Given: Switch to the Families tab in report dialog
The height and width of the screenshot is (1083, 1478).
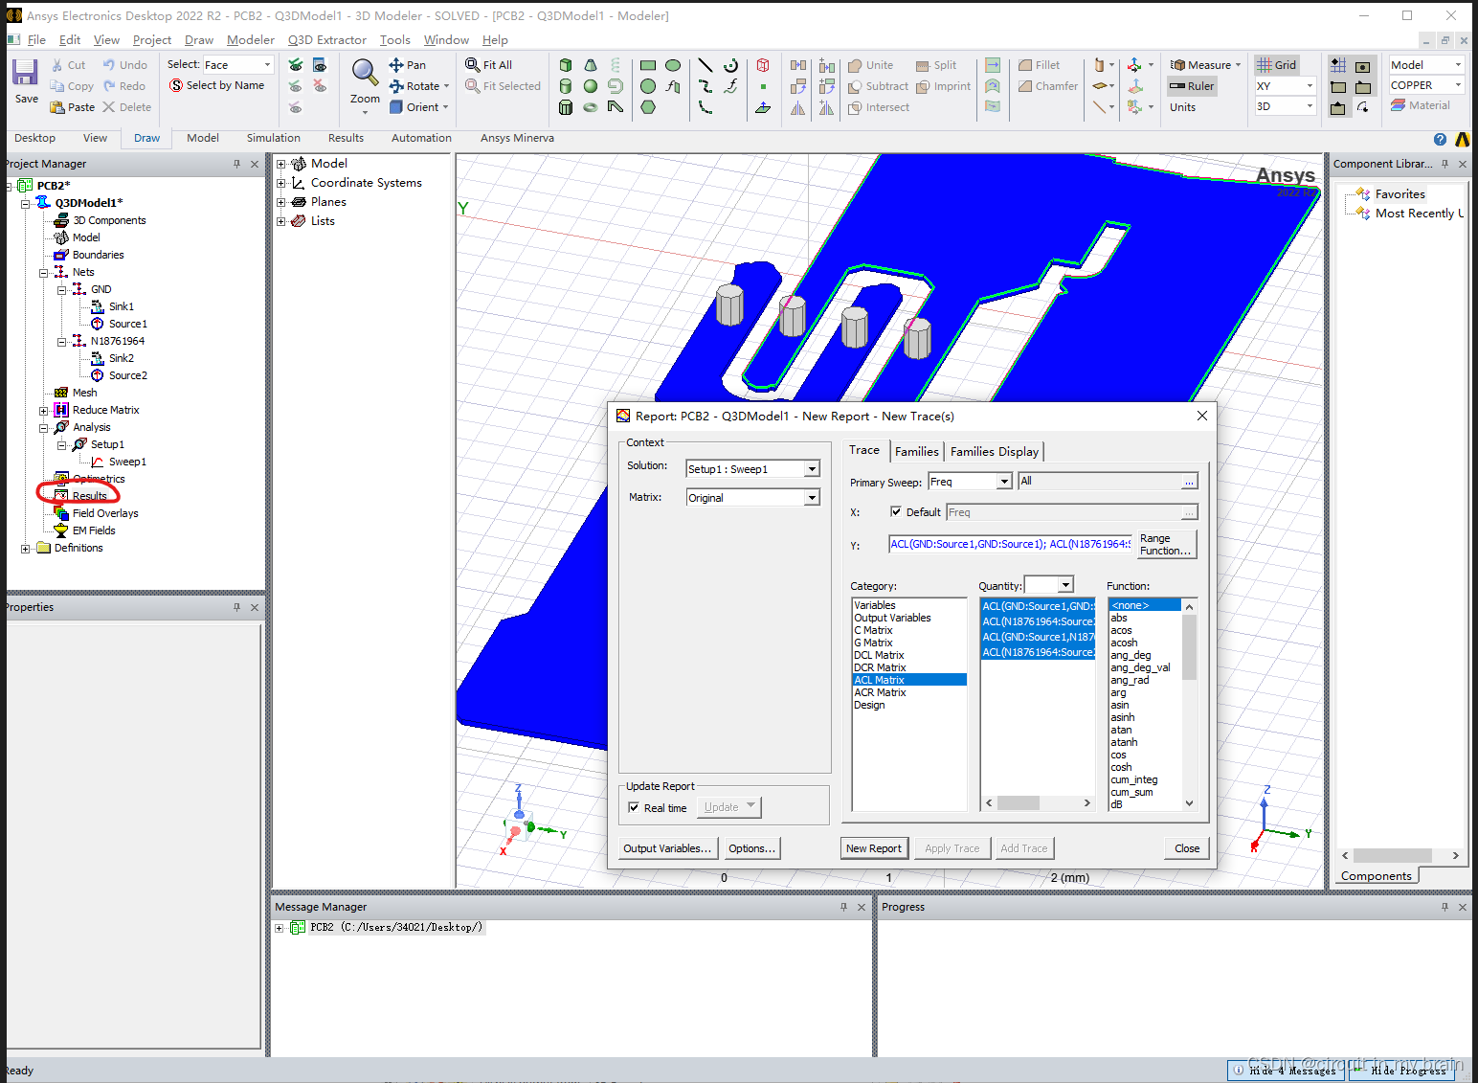Looking at the screenshot, I should click(x=916, y=452).
